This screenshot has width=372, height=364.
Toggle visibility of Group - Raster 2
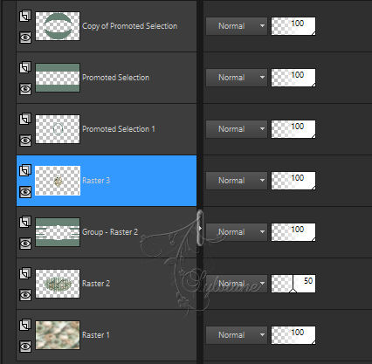click(25, 244)
